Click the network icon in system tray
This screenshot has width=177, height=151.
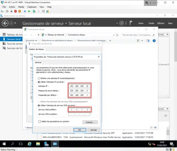[150, 144]
